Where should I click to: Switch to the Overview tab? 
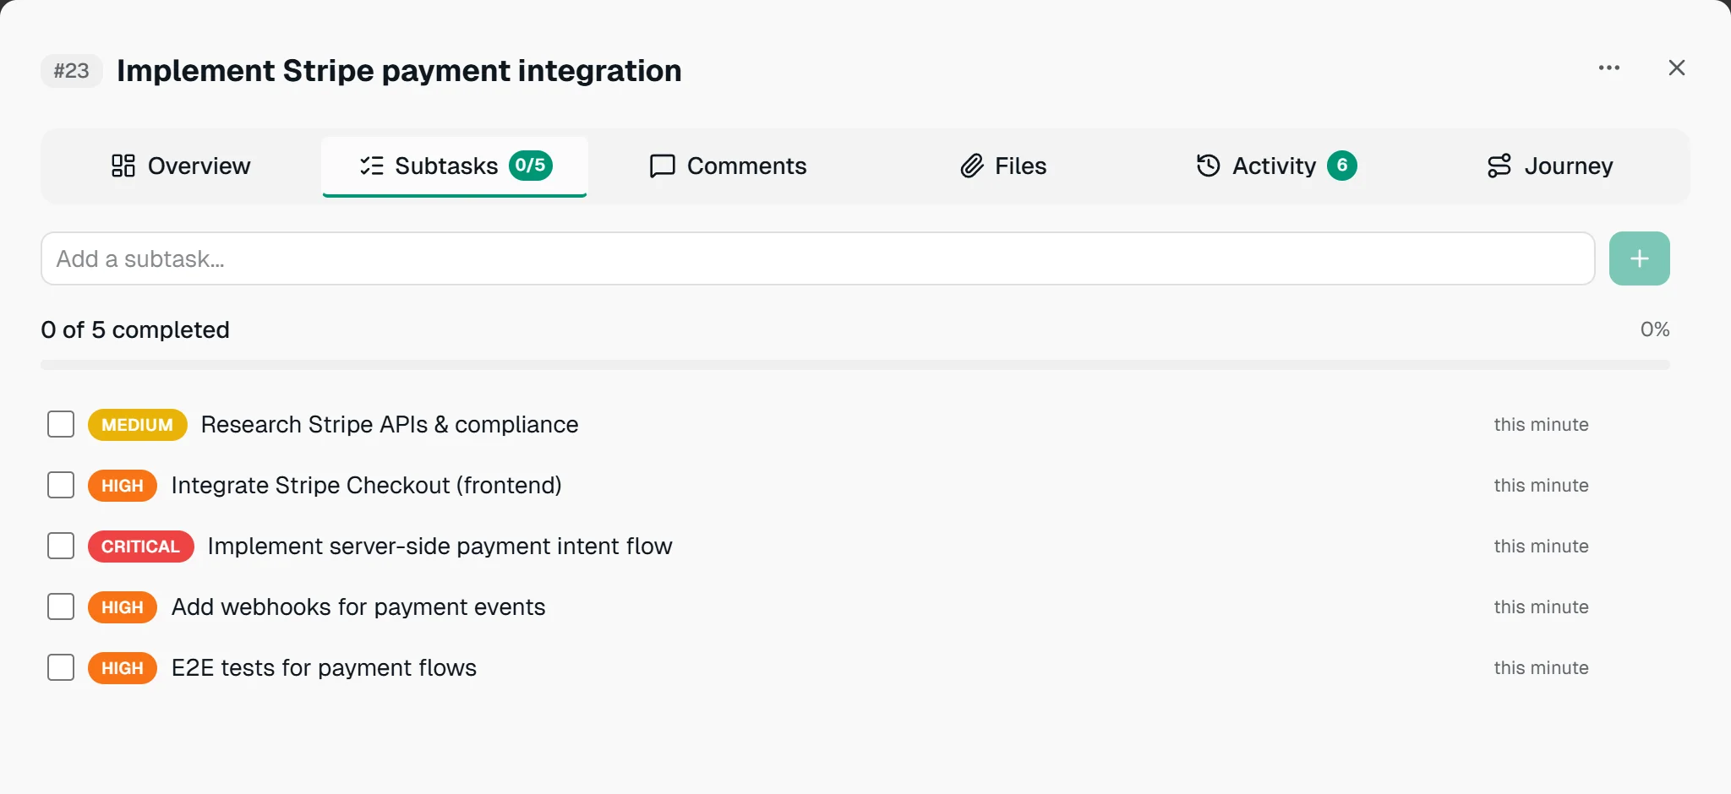coord(181,166)
